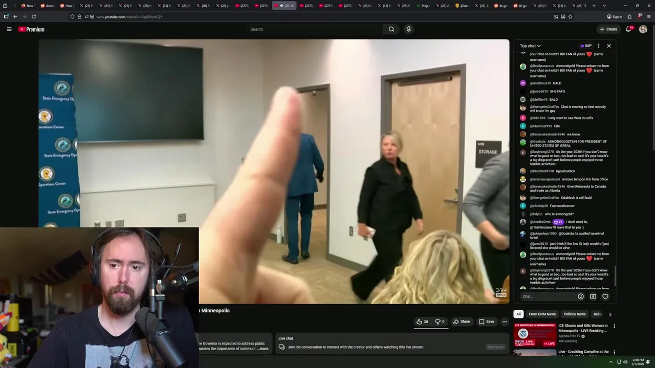Screen dimensions: 655x368
Task: Select the Politics News chip
Action: (x=575, y=314)
